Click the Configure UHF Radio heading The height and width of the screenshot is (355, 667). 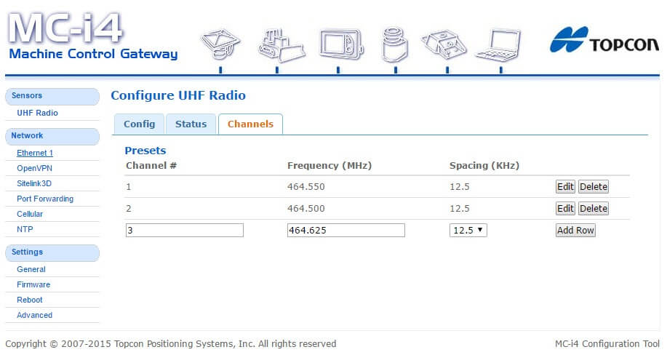[x=178, y=95]
